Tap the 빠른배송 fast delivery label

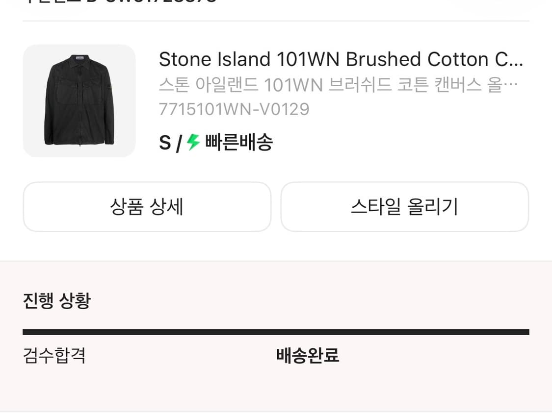point(239,143)
